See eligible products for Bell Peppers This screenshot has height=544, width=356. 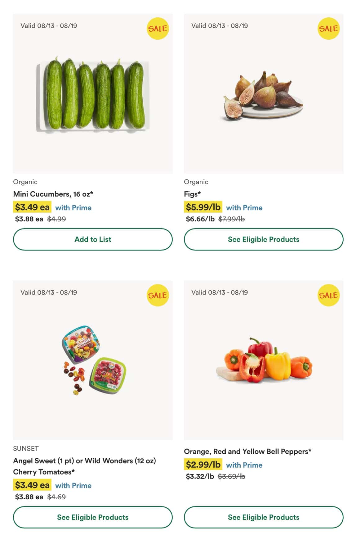[x=264, y=517]
